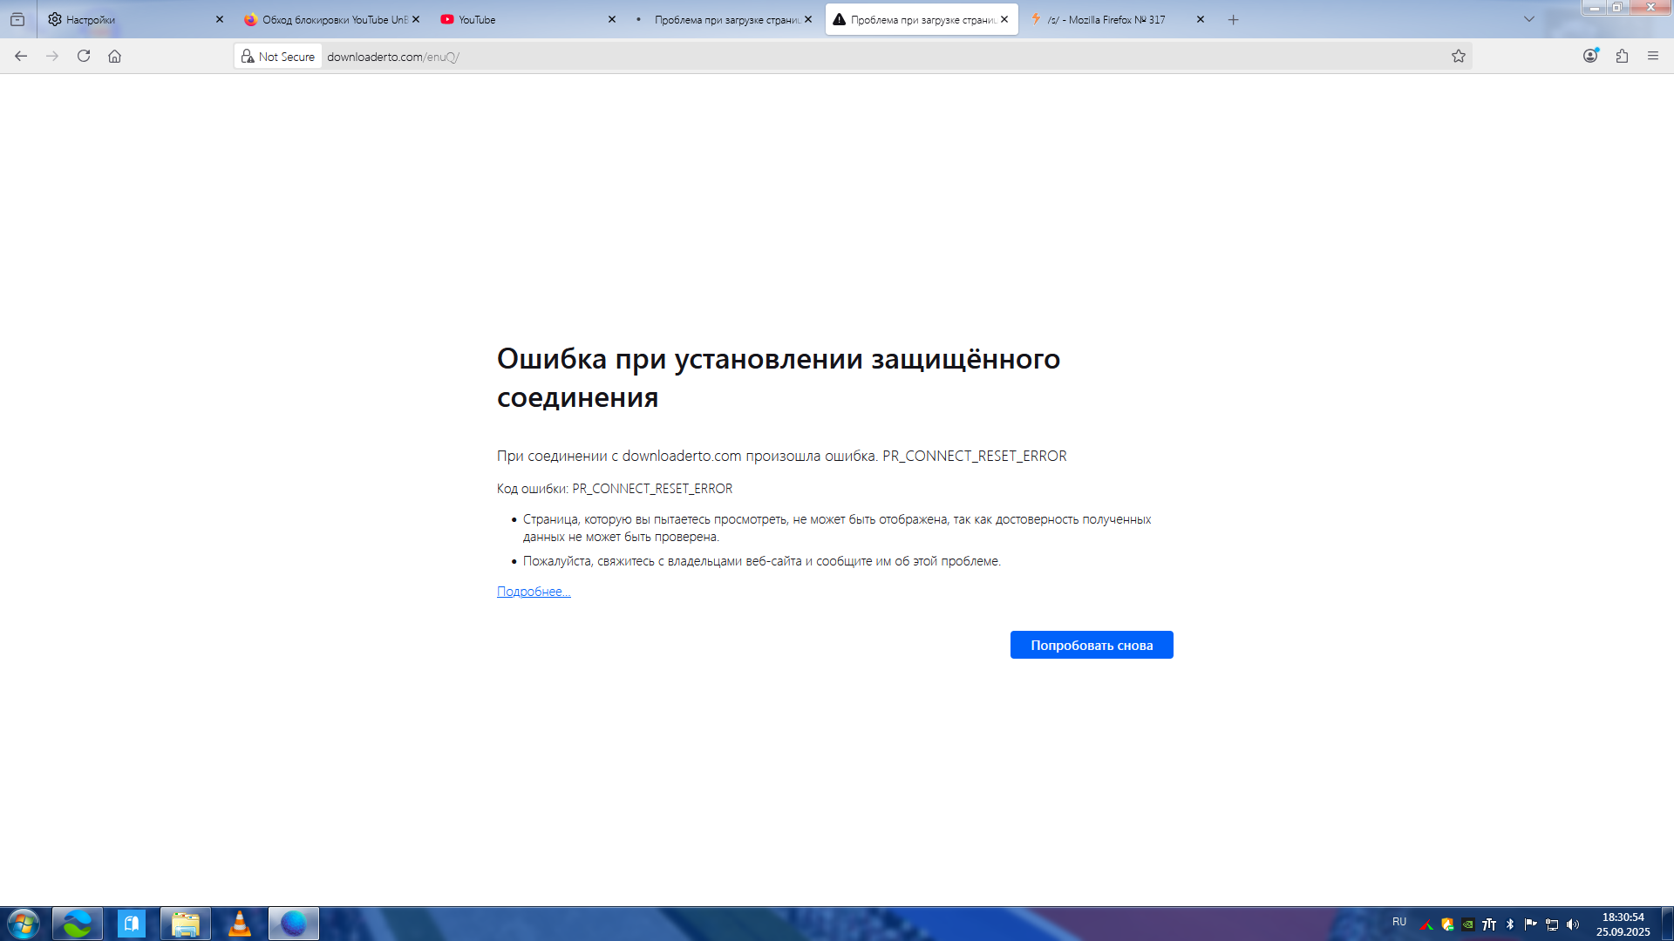Open VLC from the taskbar
The height and width of the screenshot is (941, 1674).
pyautogui.click(x=239, y=924)
